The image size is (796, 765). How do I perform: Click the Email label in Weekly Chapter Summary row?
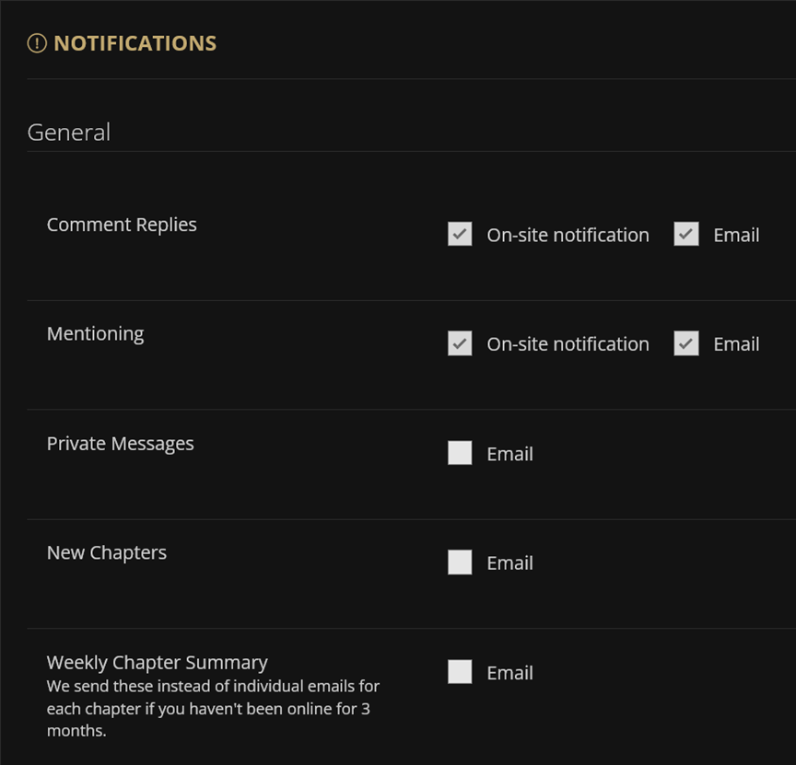pyautogui.click(x=510, y=673)
